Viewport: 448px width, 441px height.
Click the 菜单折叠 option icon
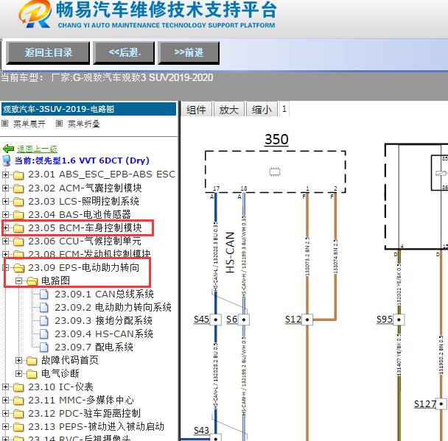pos(59,124)
